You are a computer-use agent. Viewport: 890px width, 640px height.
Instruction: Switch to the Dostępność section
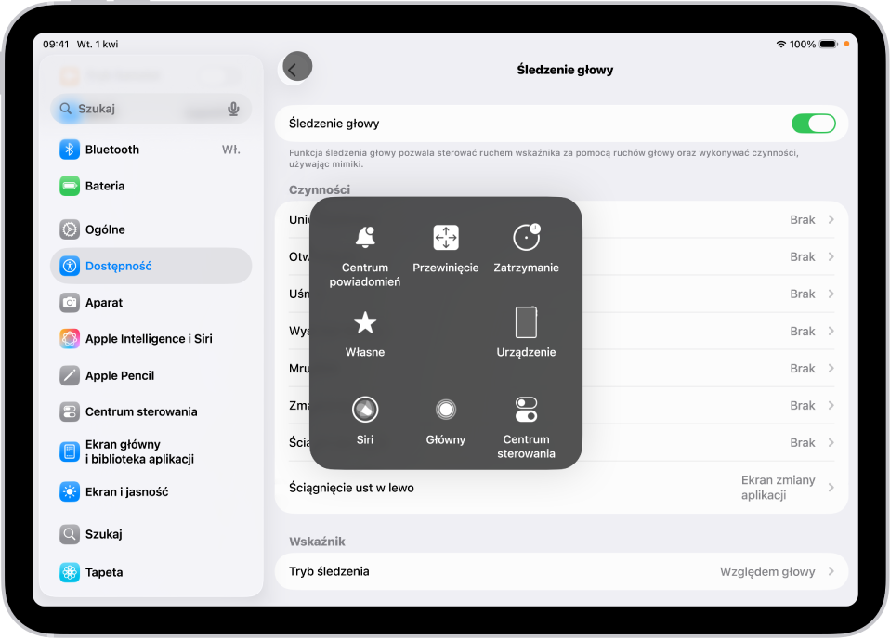coord(149,266)
